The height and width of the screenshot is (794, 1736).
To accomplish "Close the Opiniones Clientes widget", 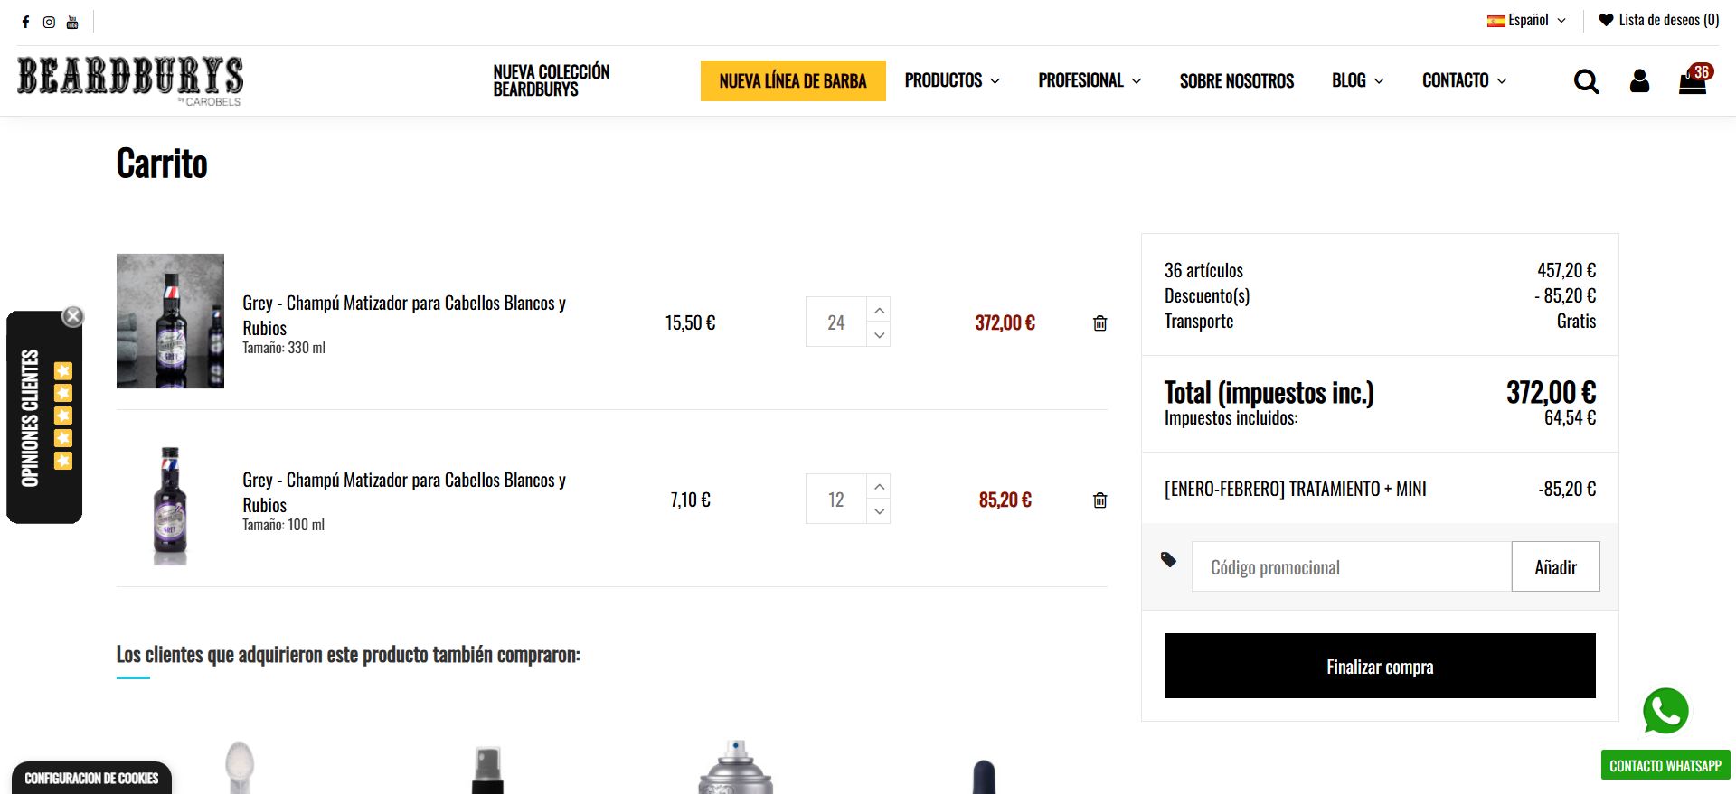I will pyautogui.click(x=73, y=316).
